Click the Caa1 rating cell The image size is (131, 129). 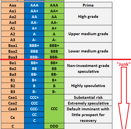pos(13,97)
